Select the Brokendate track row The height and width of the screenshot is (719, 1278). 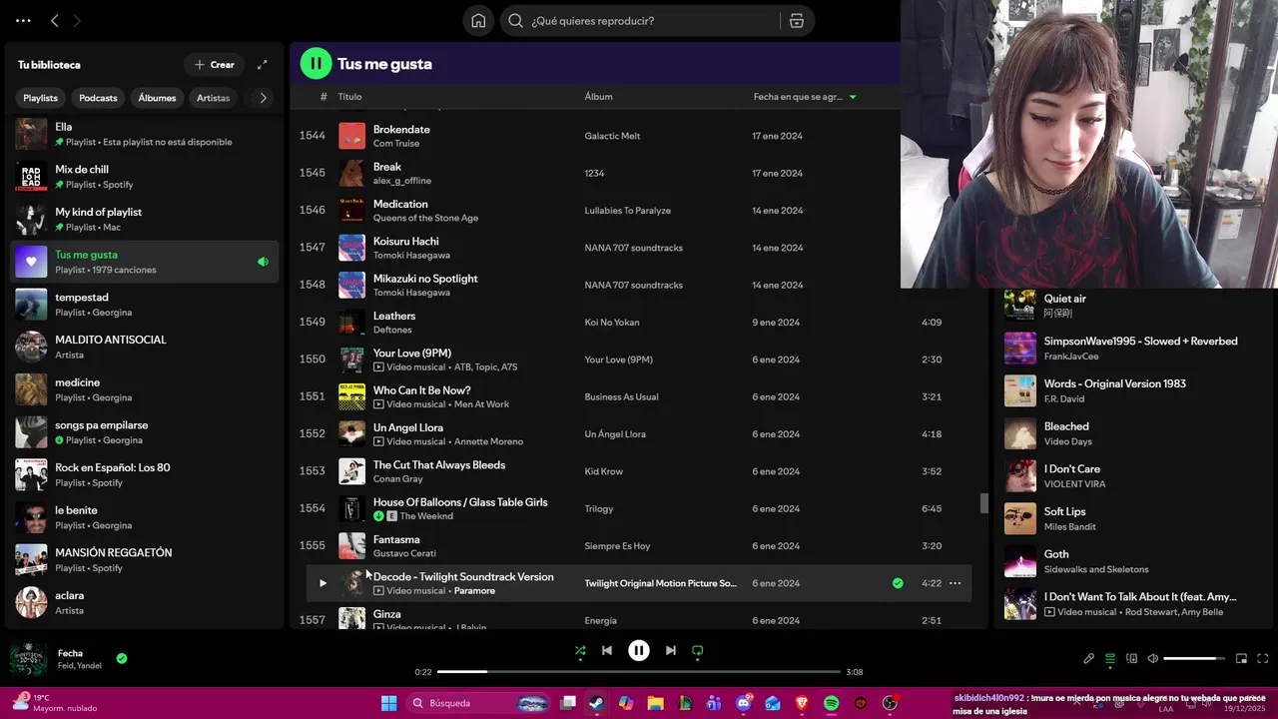(x=637, y=136)
